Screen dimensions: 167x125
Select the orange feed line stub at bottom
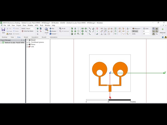click(x=110, y=88)
